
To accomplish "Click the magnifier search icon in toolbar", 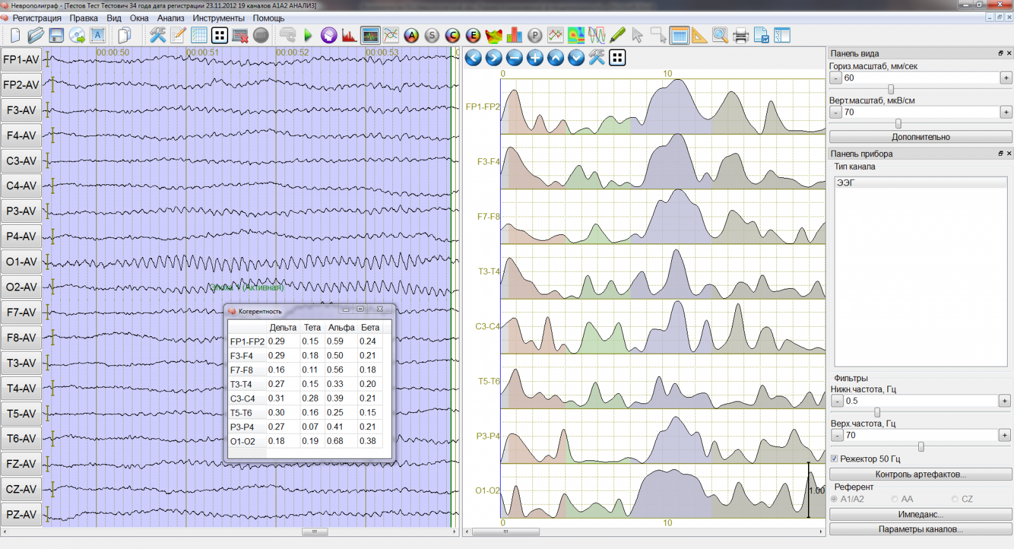I will pos(720,35).
